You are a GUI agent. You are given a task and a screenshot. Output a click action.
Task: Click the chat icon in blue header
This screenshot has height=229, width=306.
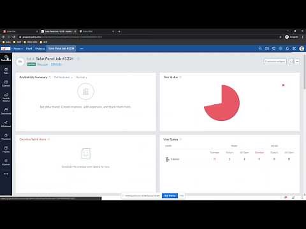pyautogui.click(x=273, y=48)
